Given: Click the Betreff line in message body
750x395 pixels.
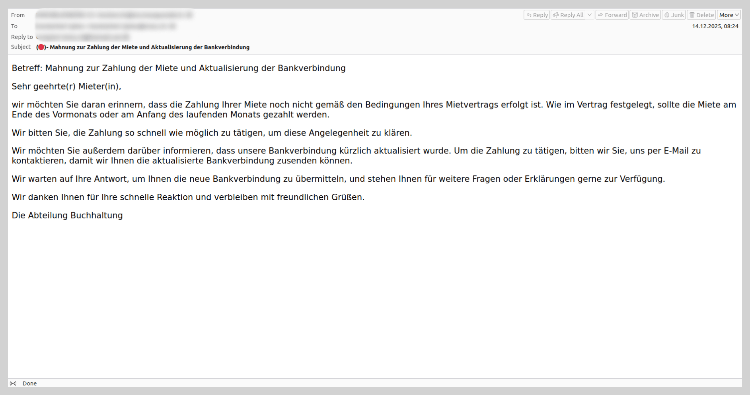Looking at the screenshot, I should 178,68.
